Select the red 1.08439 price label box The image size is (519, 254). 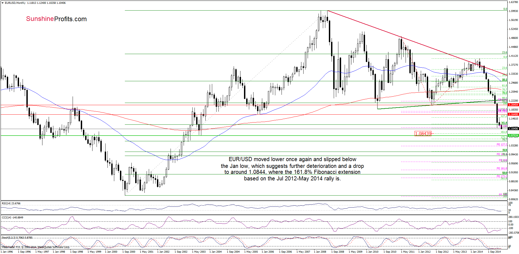(x=423, y=134)
